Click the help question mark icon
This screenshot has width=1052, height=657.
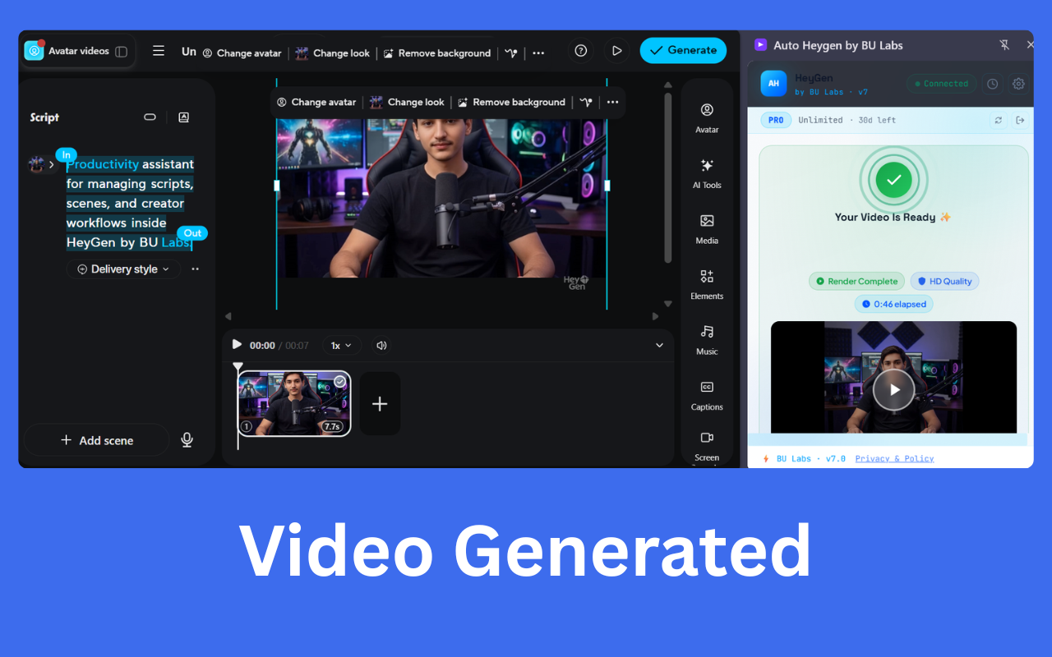point(581,50)
